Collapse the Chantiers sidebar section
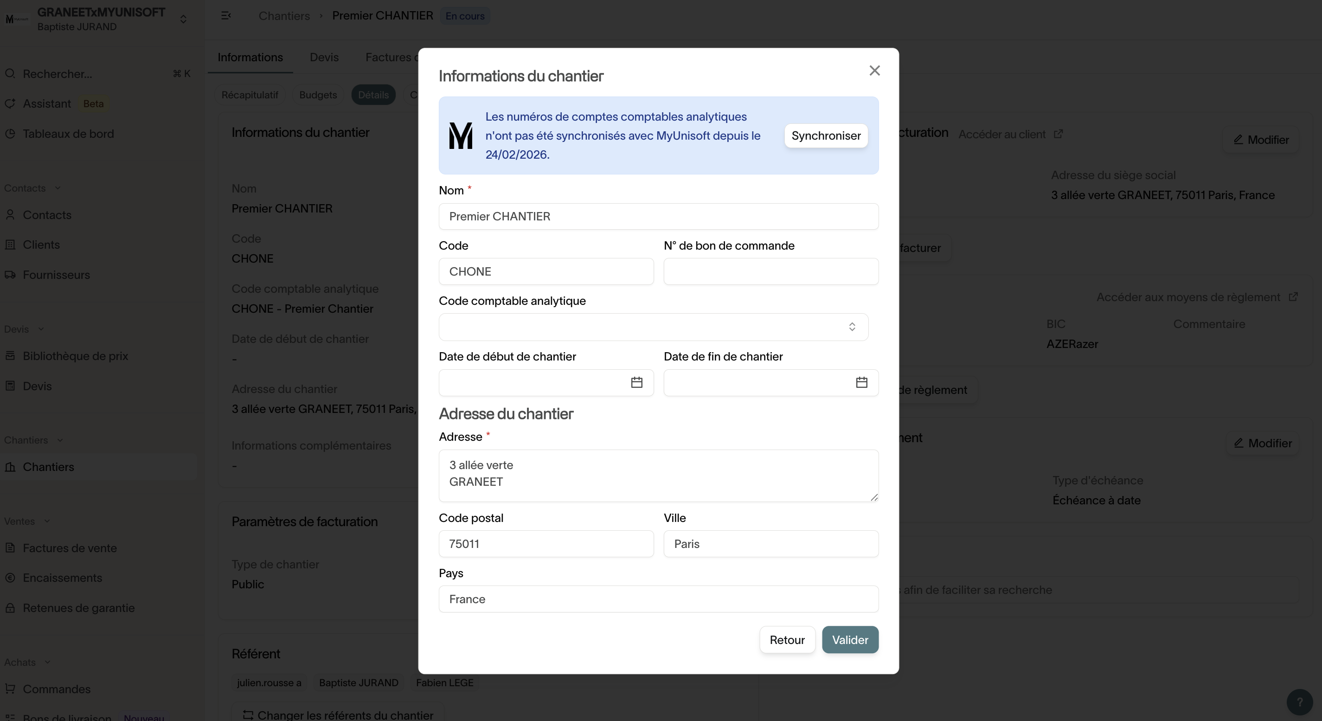Image resolution: width=1322 pixels, height=721 pixels. [x=60, y=440]
